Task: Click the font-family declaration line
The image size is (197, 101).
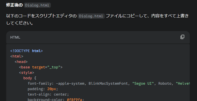Action: click(x=109, y=83)
